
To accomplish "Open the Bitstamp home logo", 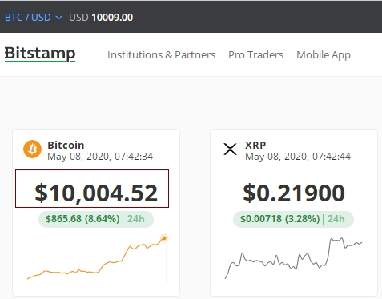I will pyautogui.click(x=40, y=54).
